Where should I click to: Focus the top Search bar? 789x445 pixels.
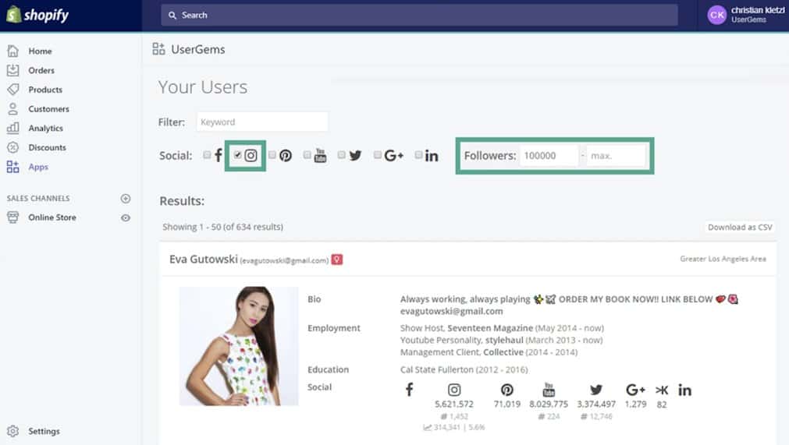pyautogui.click(x=419, y=15)
